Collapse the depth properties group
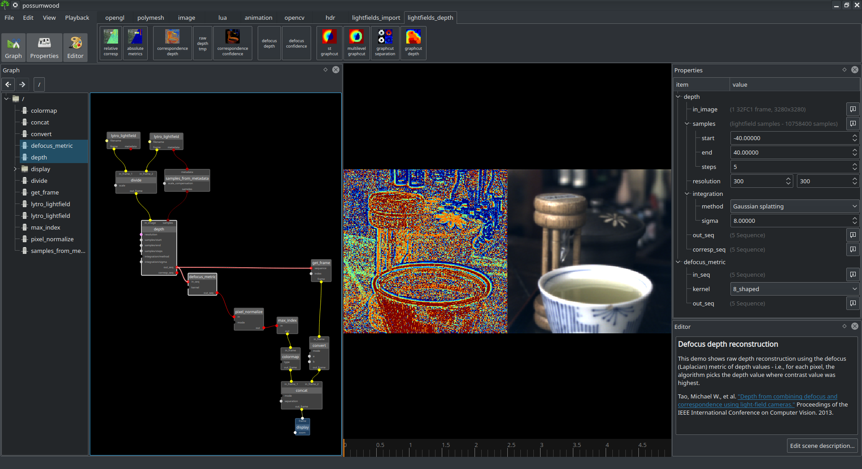Image resolution: width=862 pixels, height=469 pixels. 678,97
